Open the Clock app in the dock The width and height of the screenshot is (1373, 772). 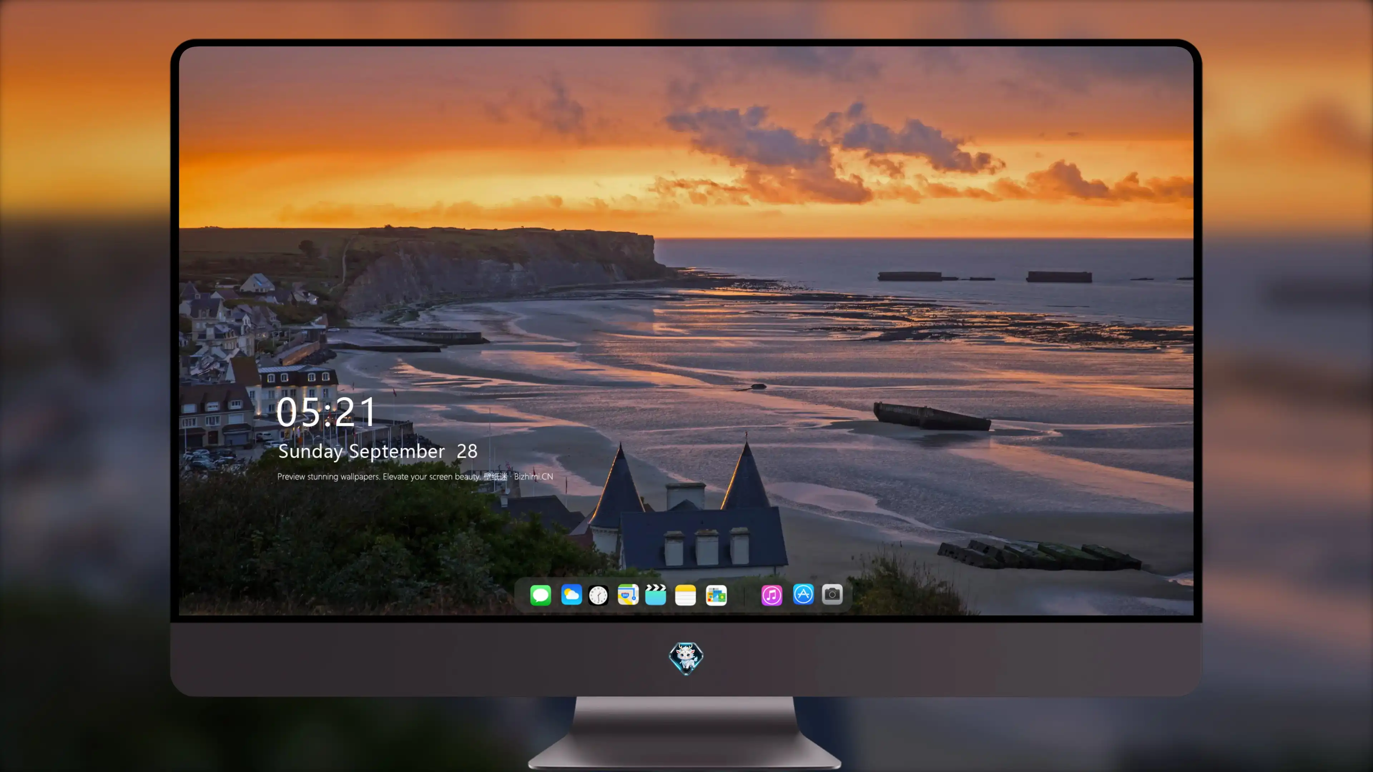(x=598, y=595)
